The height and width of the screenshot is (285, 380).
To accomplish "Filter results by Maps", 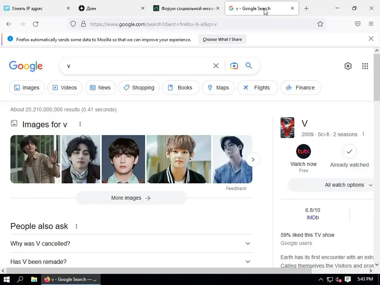I will (x=219, y=88).
